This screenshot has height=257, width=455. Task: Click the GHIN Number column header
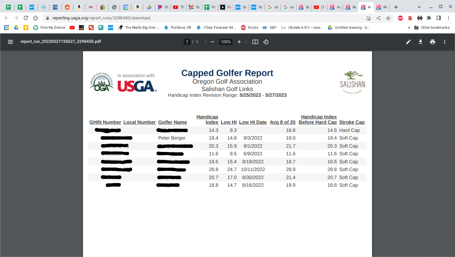coord(105,122)
